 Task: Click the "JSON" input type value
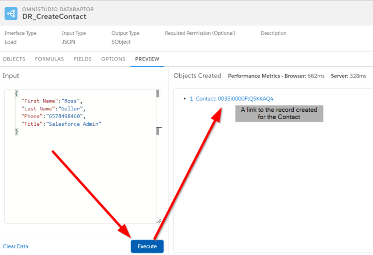(x=68, y=42)
